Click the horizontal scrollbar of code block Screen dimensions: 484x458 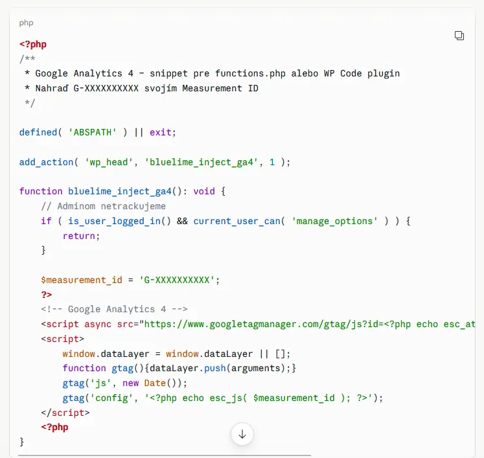pos(165,455)
